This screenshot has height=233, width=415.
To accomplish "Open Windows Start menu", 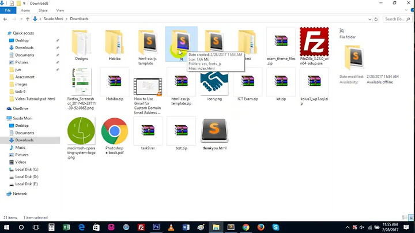I will click(6, 227).
